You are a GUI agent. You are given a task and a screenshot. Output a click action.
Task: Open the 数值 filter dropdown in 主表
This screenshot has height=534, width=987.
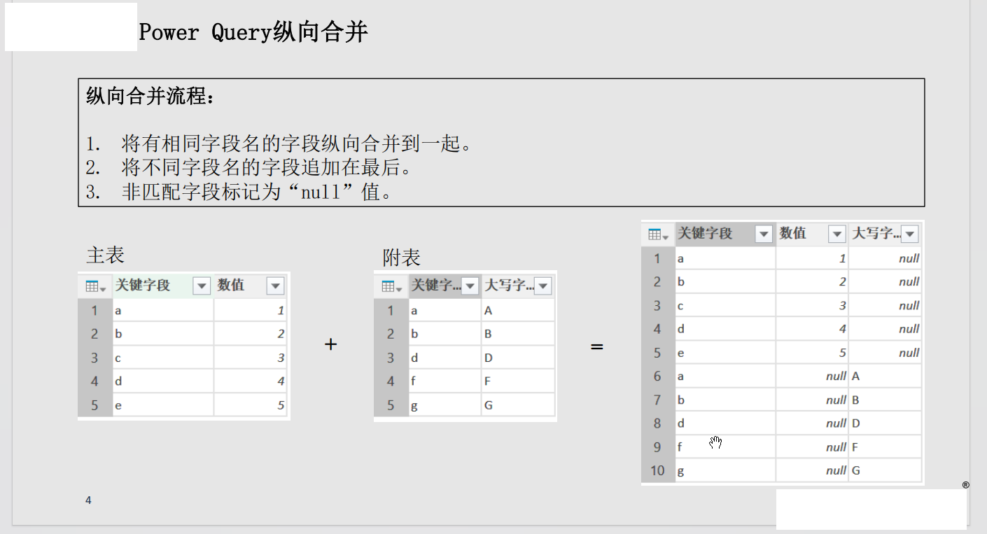coord(275,286)
